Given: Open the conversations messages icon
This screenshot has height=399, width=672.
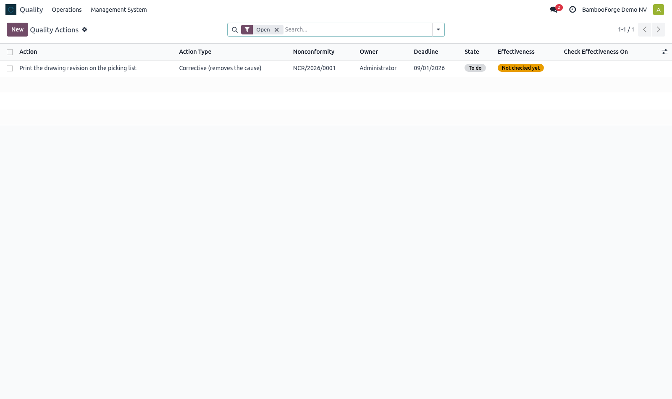Looking at the screenshot, I should [554, 10].
